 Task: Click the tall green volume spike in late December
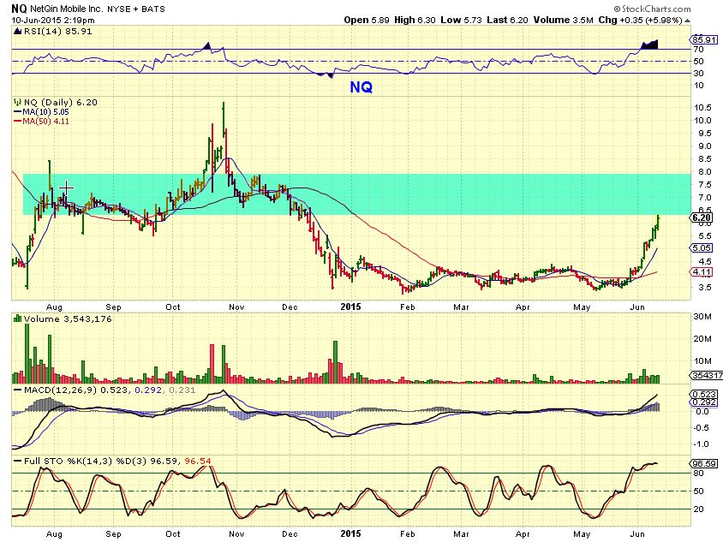(x=335, y=362)
